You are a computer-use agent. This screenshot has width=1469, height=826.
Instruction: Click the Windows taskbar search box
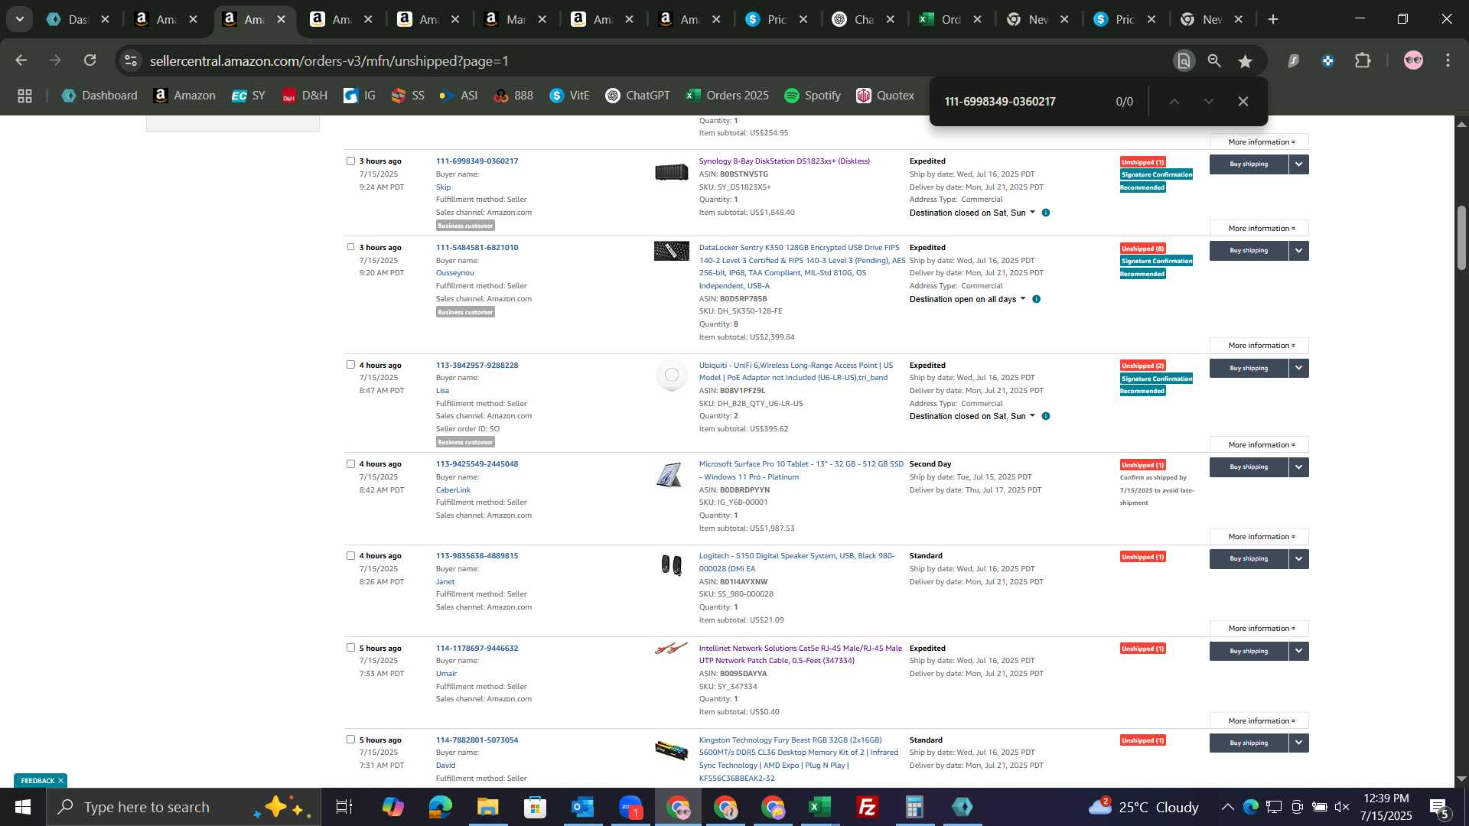[184, 807]
